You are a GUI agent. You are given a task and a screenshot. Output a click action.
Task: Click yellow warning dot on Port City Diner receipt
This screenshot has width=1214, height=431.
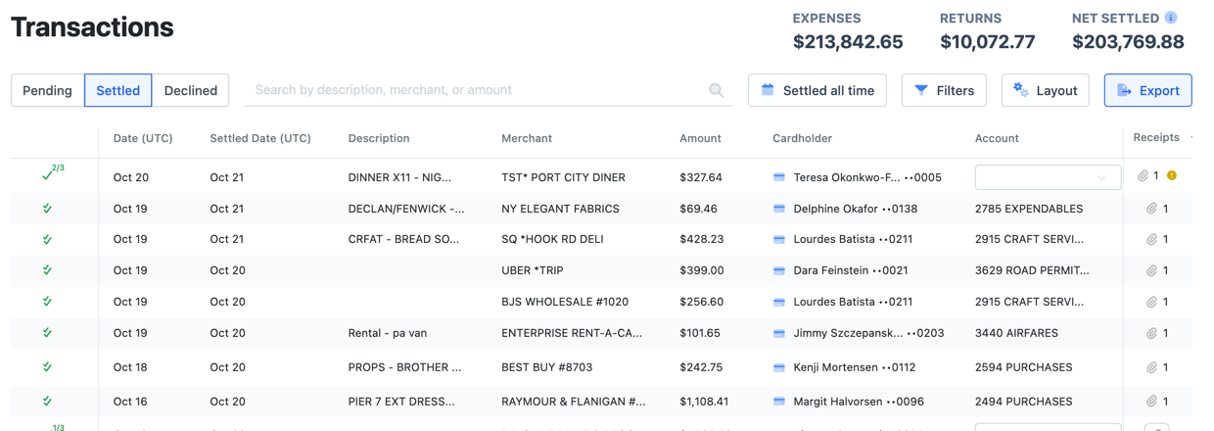pyautogui.click(x=1172, y=176)
